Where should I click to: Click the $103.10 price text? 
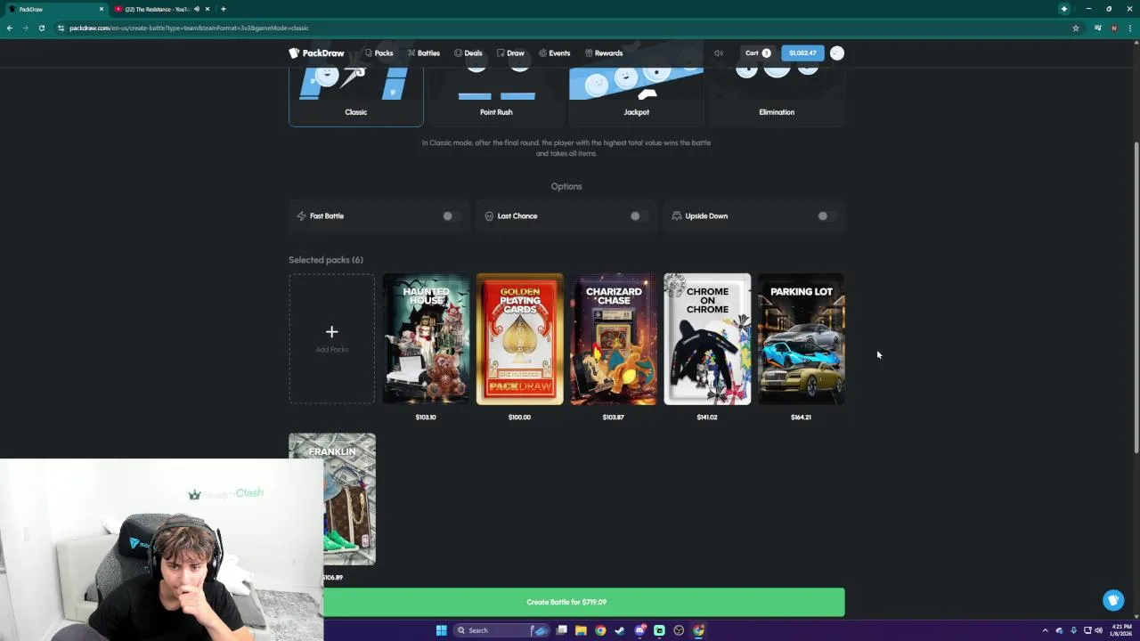click(426, 417)
